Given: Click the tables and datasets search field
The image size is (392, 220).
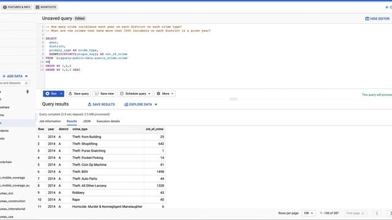Looking at the screenshot, I should click(x=15, y=83).
